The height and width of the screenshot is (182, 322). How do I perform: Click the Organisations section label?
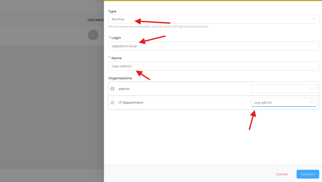pyautogui.click(x=120, y=78)
